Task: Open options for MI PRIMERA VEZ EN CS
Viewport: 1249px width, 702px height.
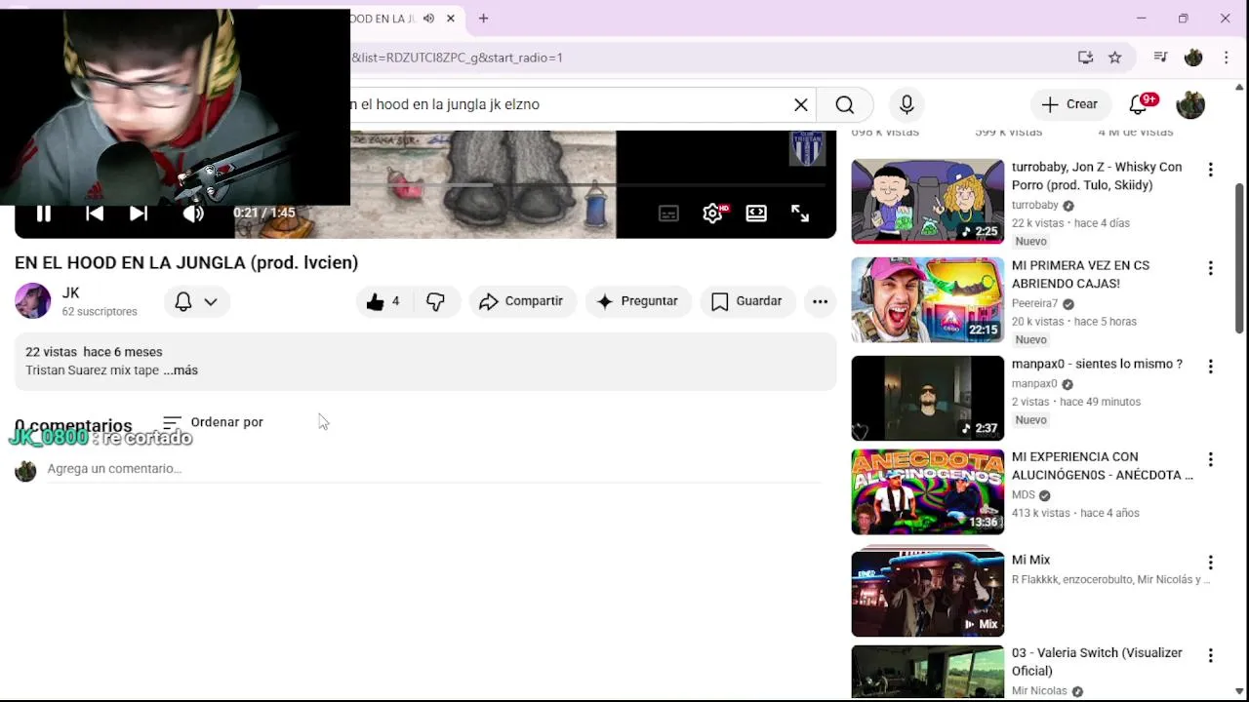Action: (x=1211, y=268)
